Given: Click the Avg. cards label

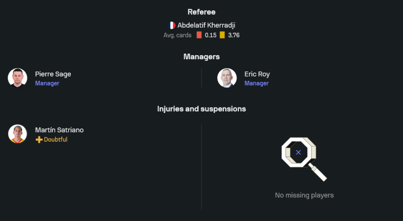Looking at the screenshot, I should click(x=177, y=35).
